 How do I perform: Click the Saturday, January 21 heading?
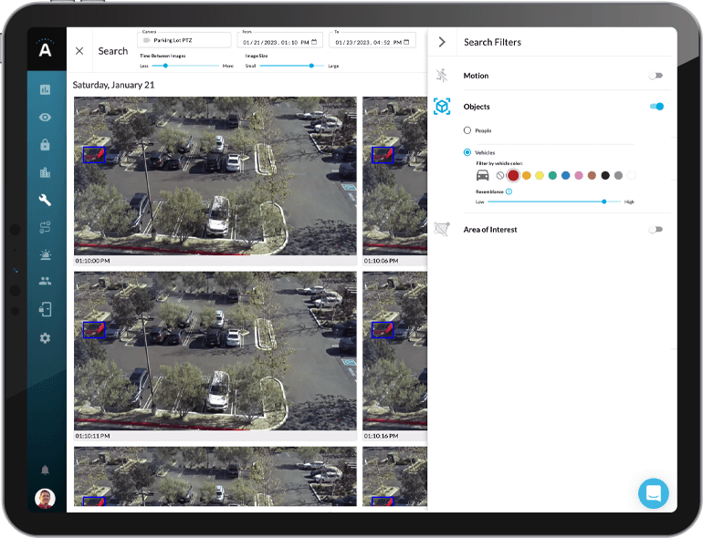[x=113, y=85]
